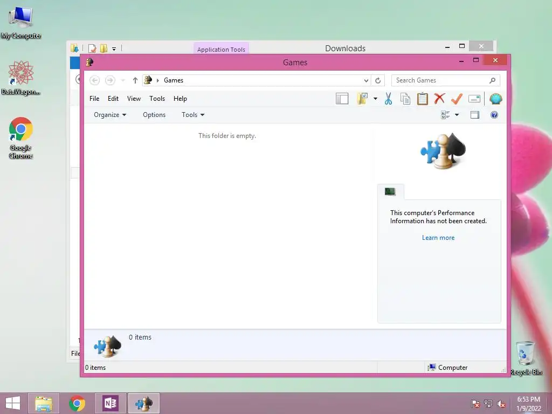Click the status bar '0 items' text

(x=95, y=368)
